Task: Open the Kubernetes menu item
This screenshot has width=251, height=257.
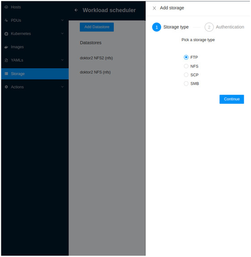Action: click(35, 34)
